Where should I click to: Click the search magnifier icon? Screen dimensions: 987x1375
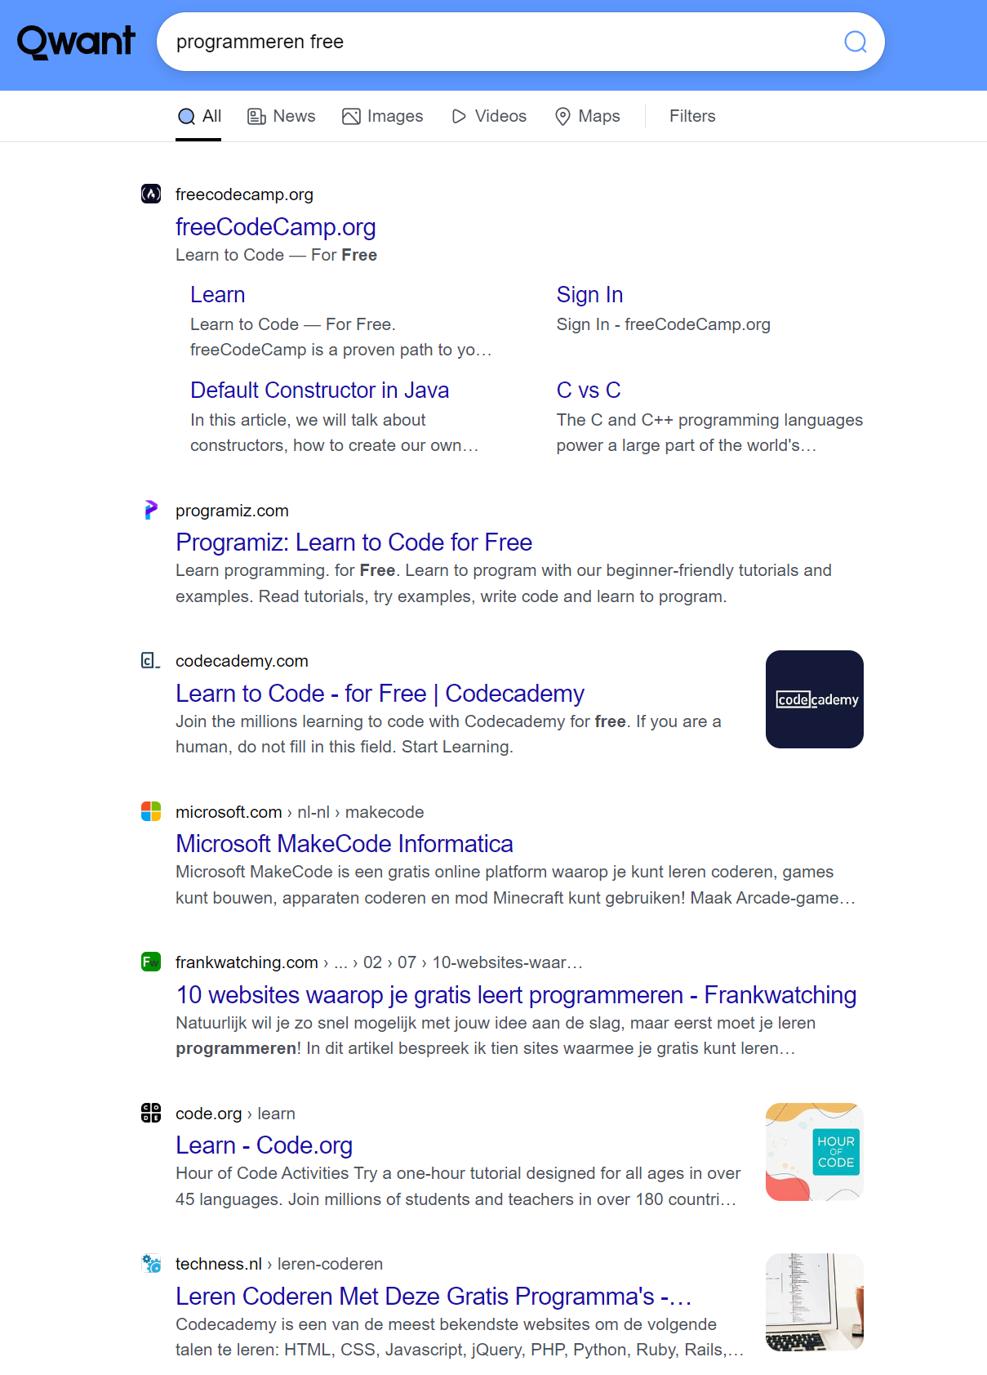pos(855,42)
